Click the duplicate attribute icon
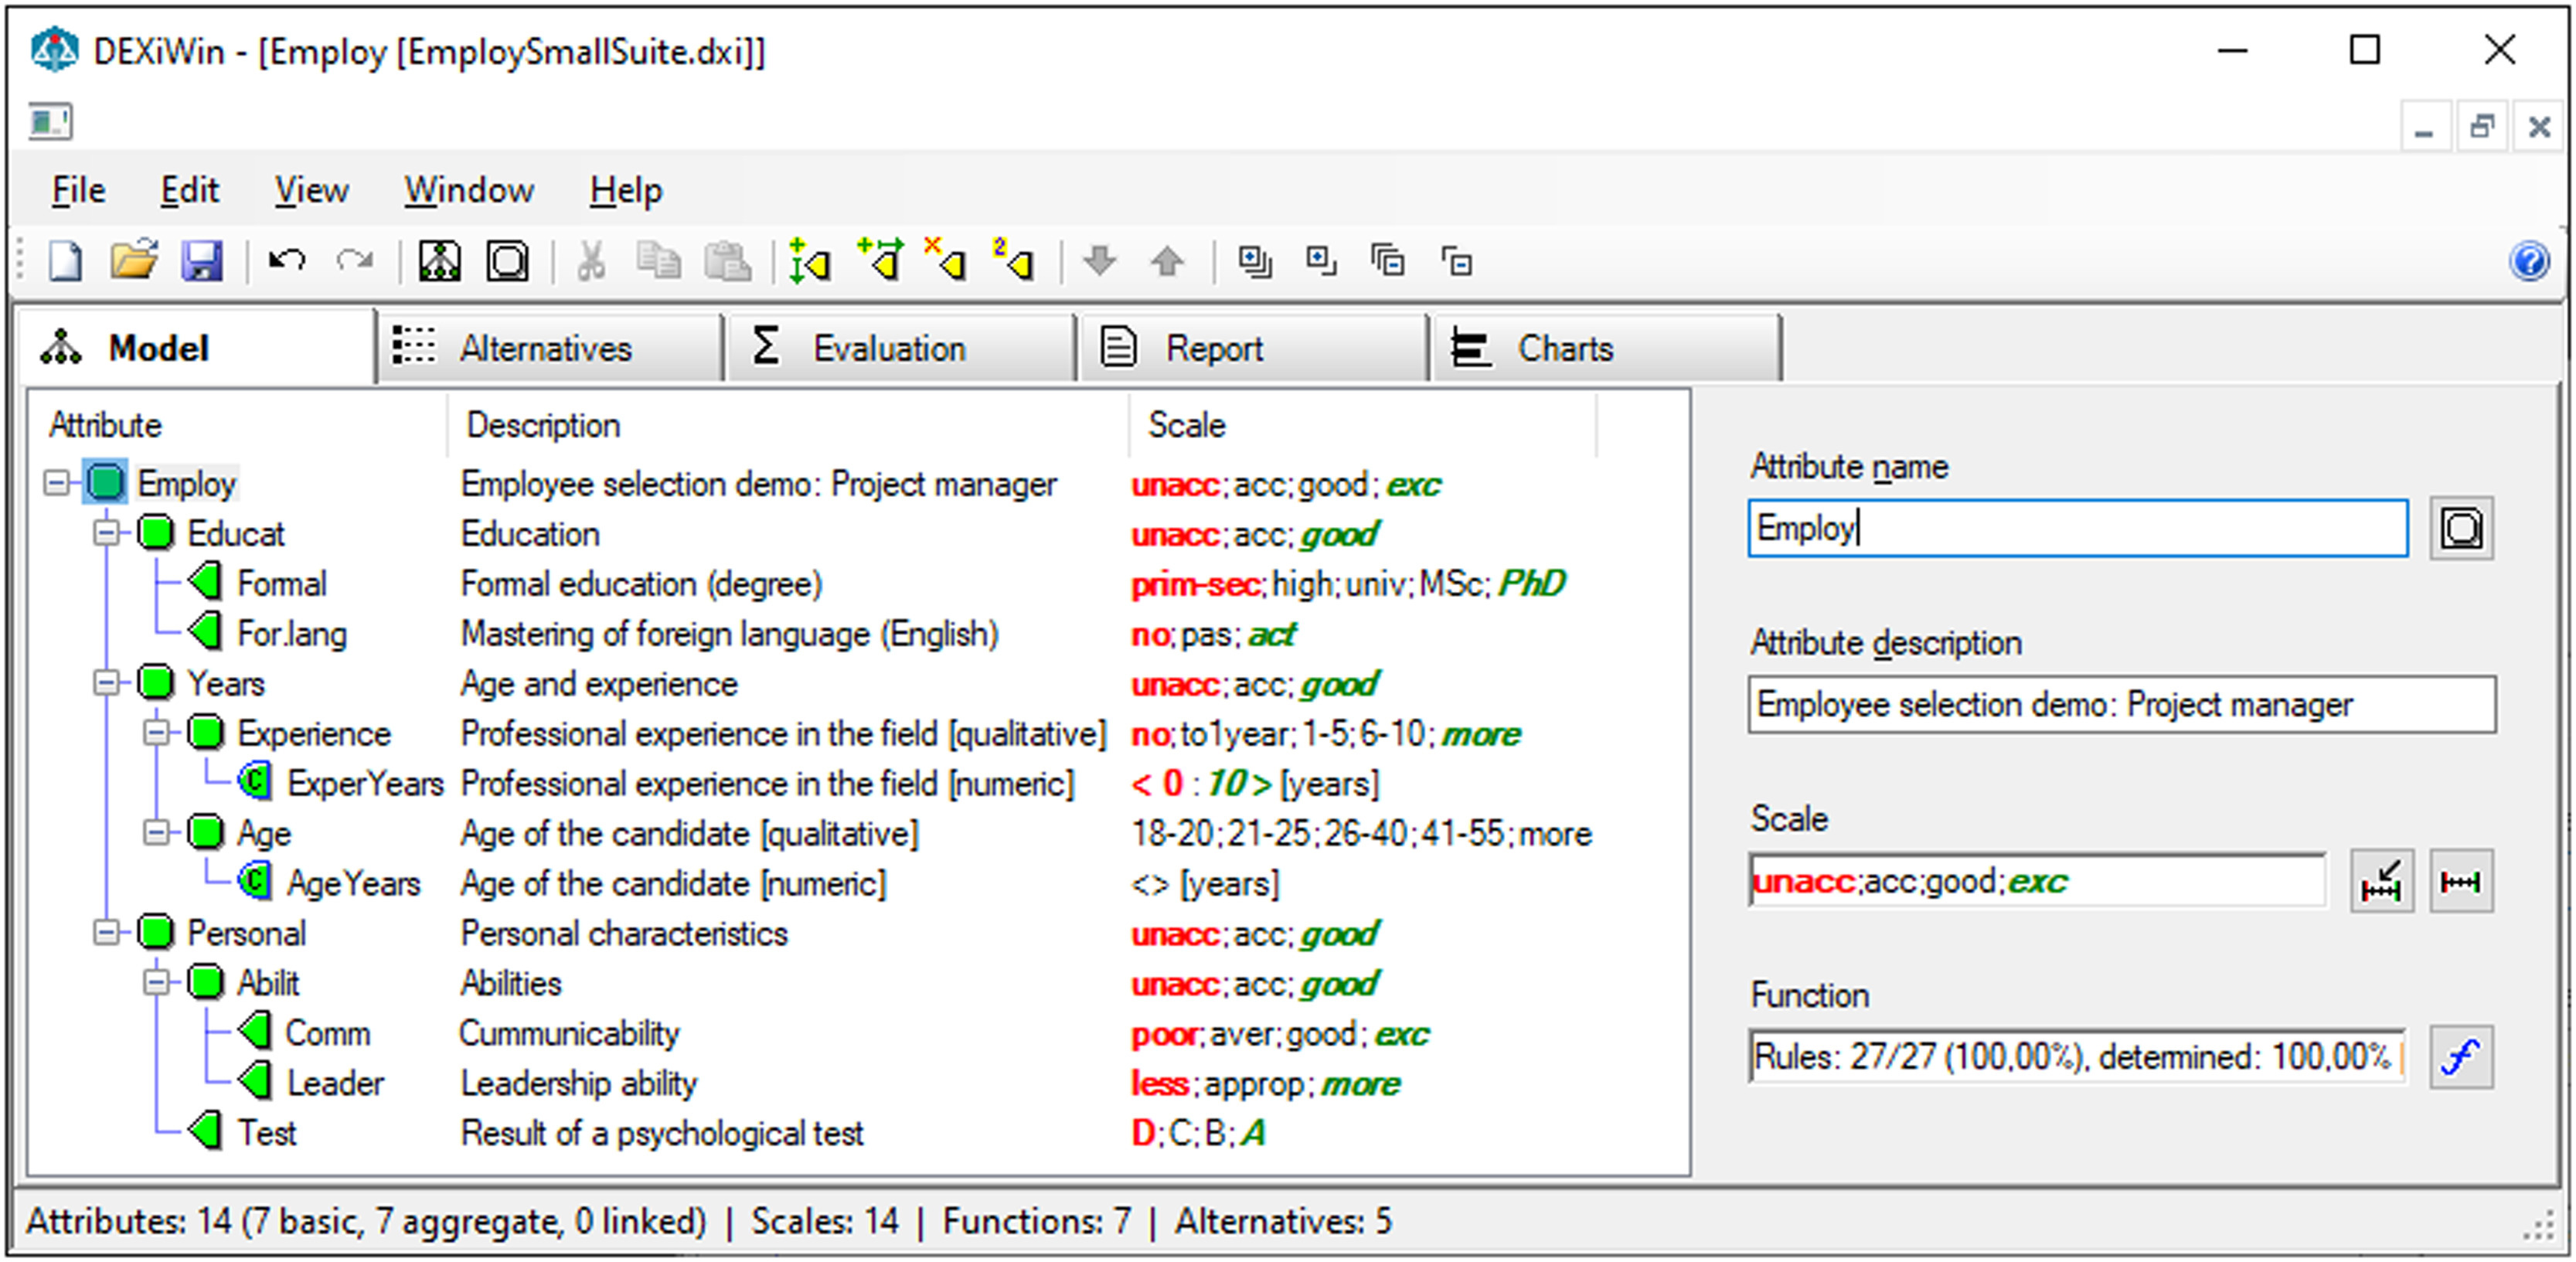Viewport: 2576px width, 1262px height. (x=1014, y=262)
